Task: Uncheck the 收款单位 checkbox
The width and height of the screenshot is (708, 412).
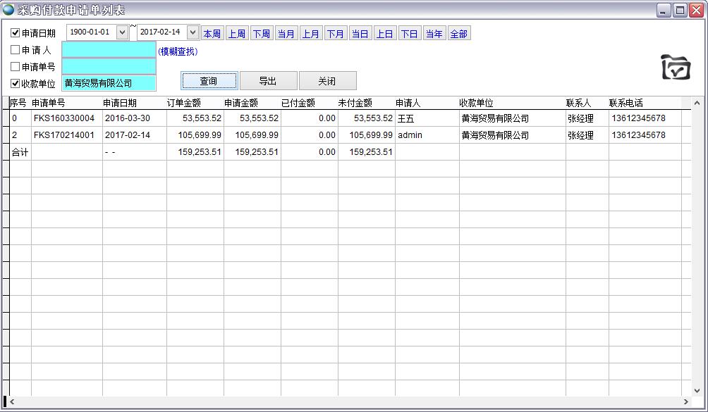Action: pos(16,84)
